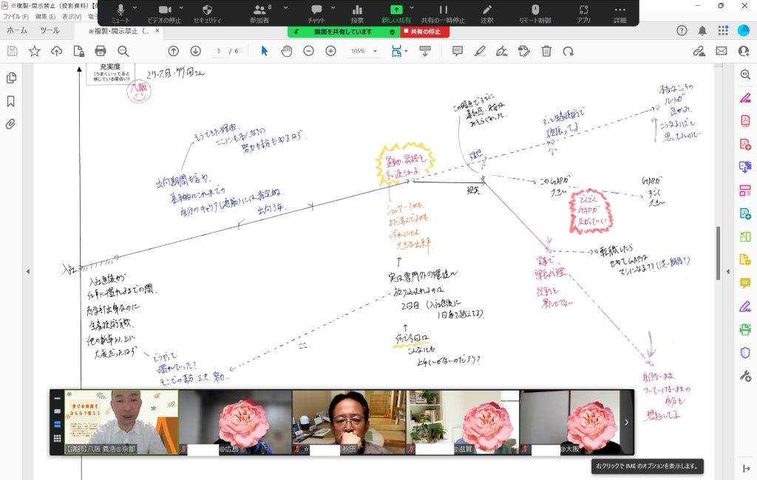Click the trash delete icon
This screenshot has height=480, width=757.
pyautogui.click(x=546, y=51)
